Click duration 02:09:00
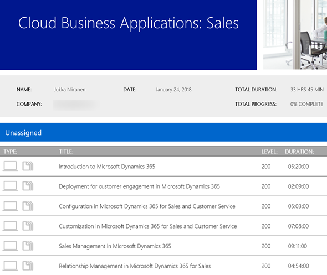This screenshot has height=275, width=327. click(298, 186)
